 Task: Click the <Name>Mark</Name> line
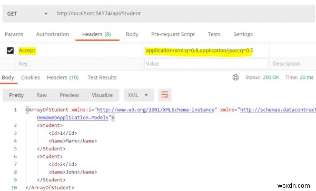[x=73, y=141]
